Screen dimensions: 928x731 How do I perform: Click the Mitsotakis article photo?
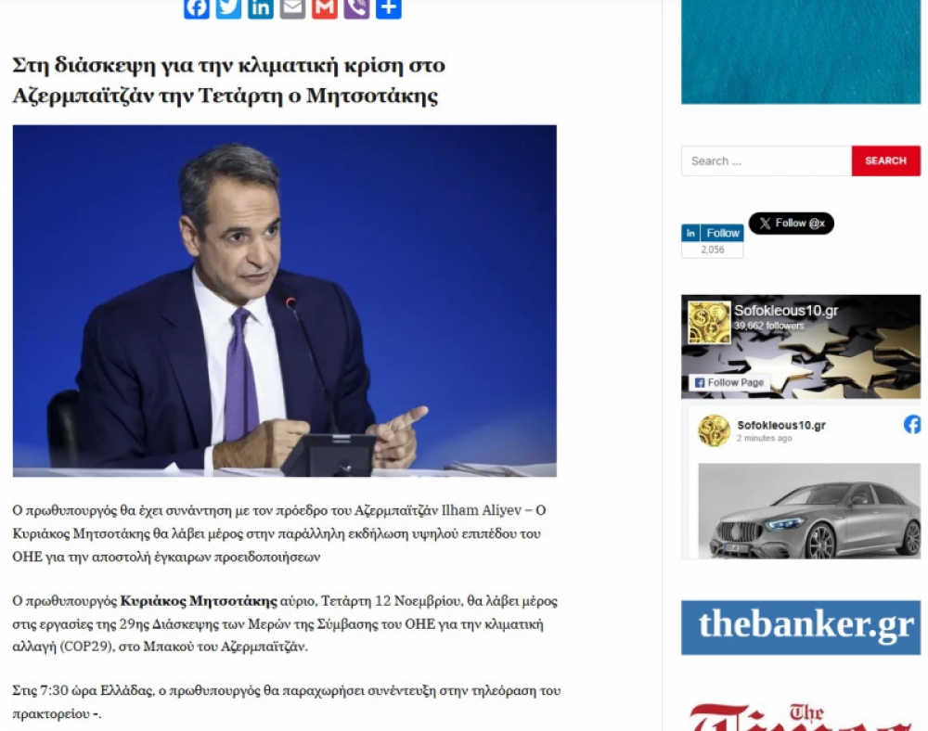(x=285, y=301)
